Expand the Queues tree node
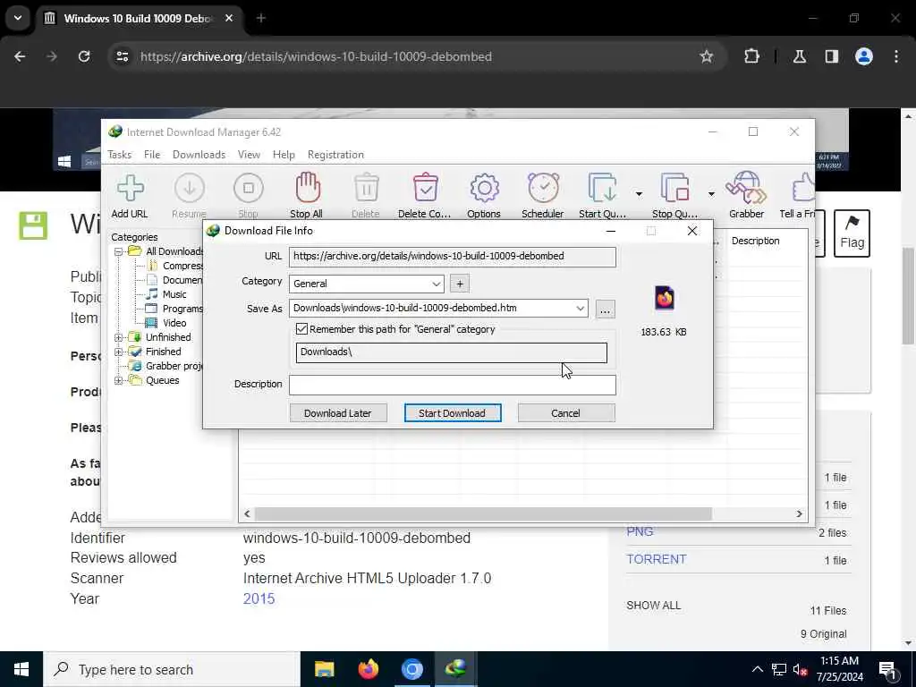 pos(119,381)
